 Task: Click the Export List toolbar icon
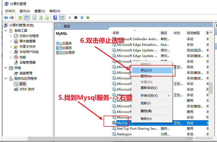[47, 18]
